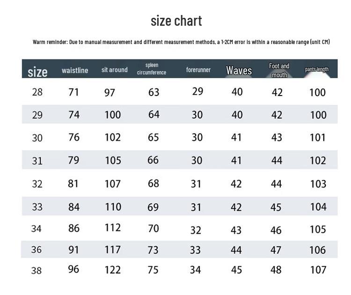Click pants length value 103 for size 32
The image size is (351, 295).
pos(318,184)
